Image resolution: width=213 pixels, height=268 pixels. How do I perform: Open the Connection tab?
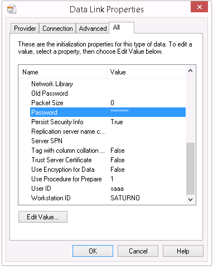pos(57,29)
